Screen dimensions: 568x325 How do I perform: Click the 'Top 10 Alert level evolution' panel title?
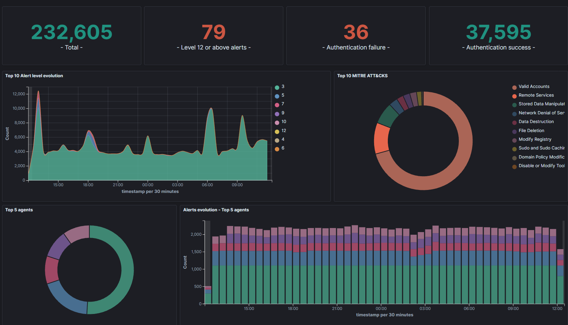tap(34, 76)
